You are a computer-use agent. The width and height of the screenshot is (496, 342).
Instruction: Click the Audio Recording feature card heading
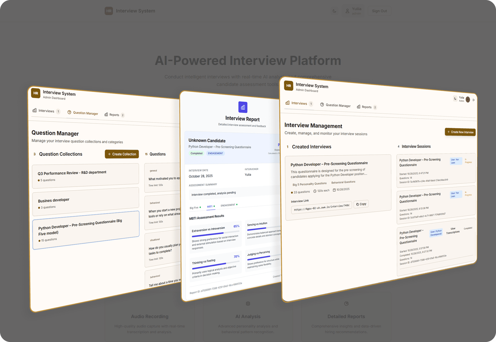pyautogui.click(x=150, y=317)
